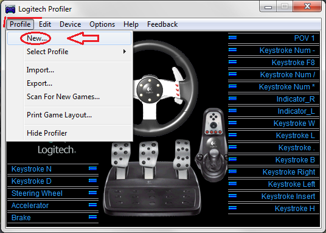This screenshot has width=326, height=233.
Task: Click the blue bars icon beside Accelerator
Action: [x=92, y=205]
